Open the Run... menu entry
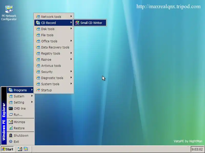Screen dimensions: 205x153 click(x=20, y=114)
